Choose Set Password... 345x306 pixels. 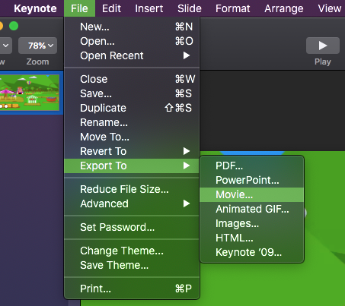pyautogui.click(x=132, y=227)
